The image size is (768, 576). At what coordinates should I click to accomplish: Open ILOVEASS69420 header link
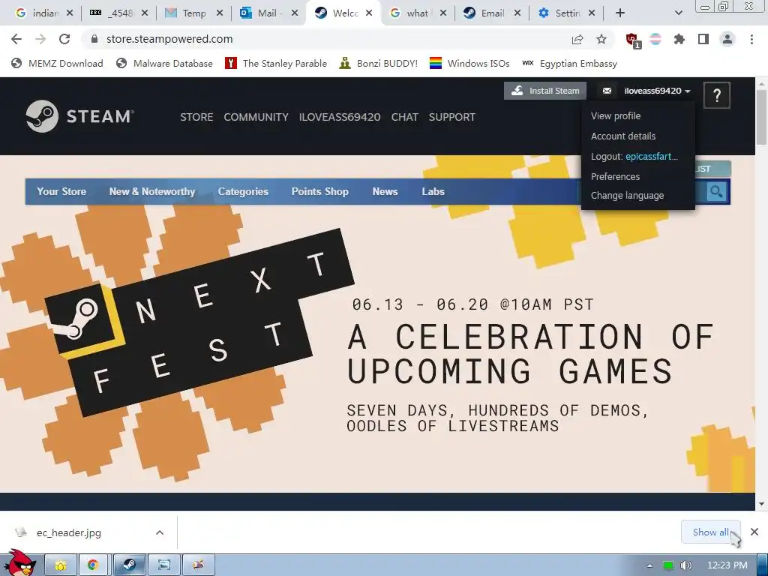point(340,117)
